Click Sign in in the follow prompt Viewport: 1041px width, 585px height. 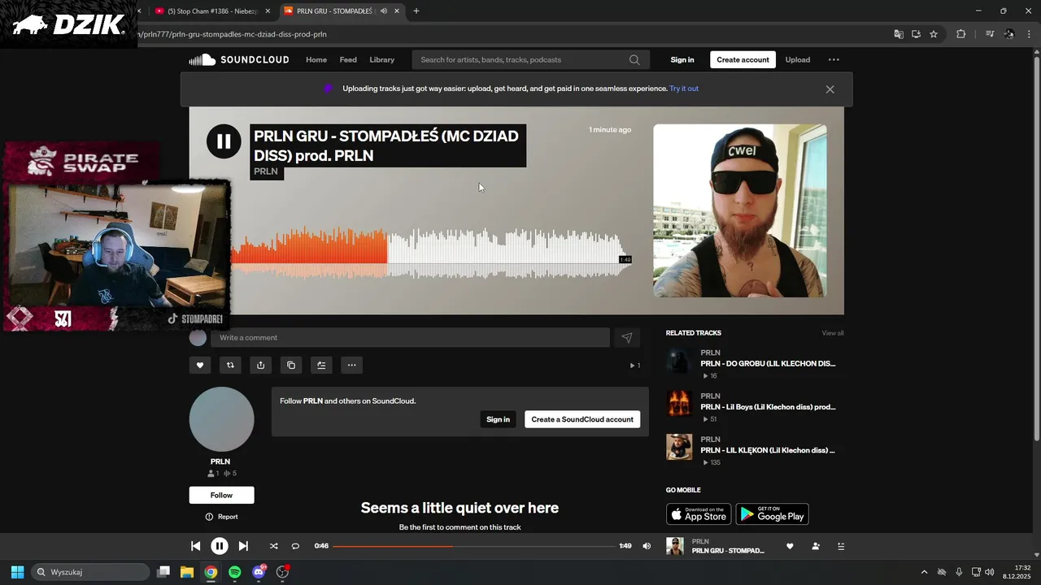point(498,419)
